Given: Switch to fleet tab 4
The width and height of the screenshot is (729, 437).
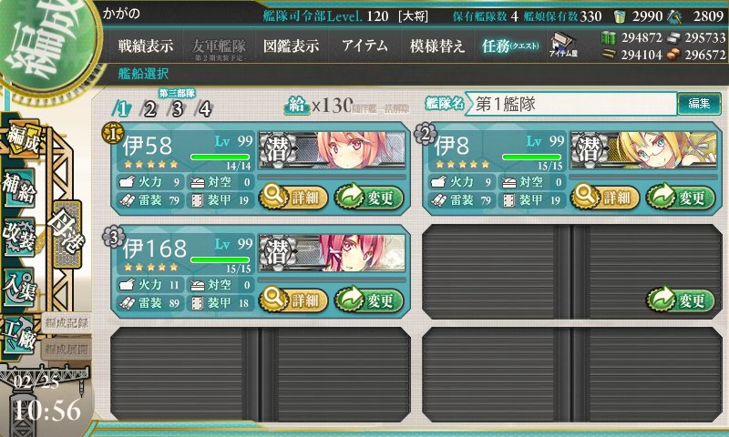Looking at the screenshot, I should coord(204,109).
